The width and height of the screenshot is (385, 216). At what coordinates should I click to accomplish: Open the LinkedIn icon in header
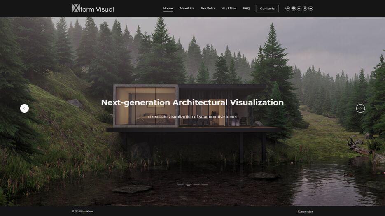tap(310, 8)
